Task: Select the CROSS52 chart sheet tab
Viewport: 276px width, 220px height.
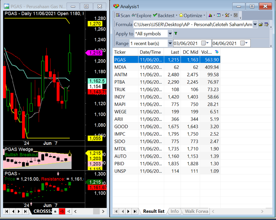Action: [43, 211]
